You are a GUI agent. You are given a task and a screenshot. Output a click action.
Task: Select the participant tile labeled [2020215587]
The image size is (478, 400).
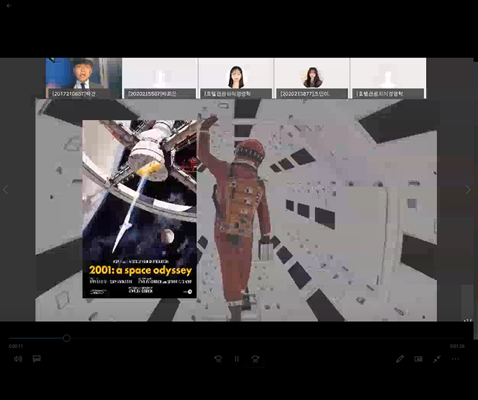click(x=160, y=78)
